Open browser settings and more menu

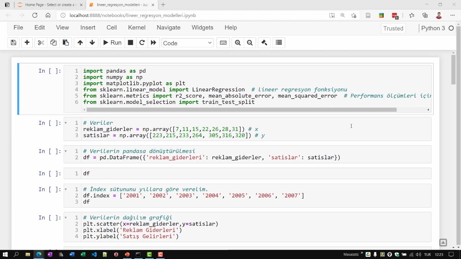click(452, 15)
